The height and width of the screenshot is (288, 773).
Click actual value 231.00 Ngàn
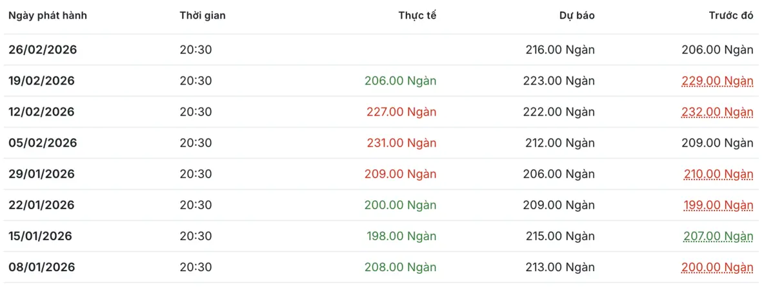(x=401, y=143)
